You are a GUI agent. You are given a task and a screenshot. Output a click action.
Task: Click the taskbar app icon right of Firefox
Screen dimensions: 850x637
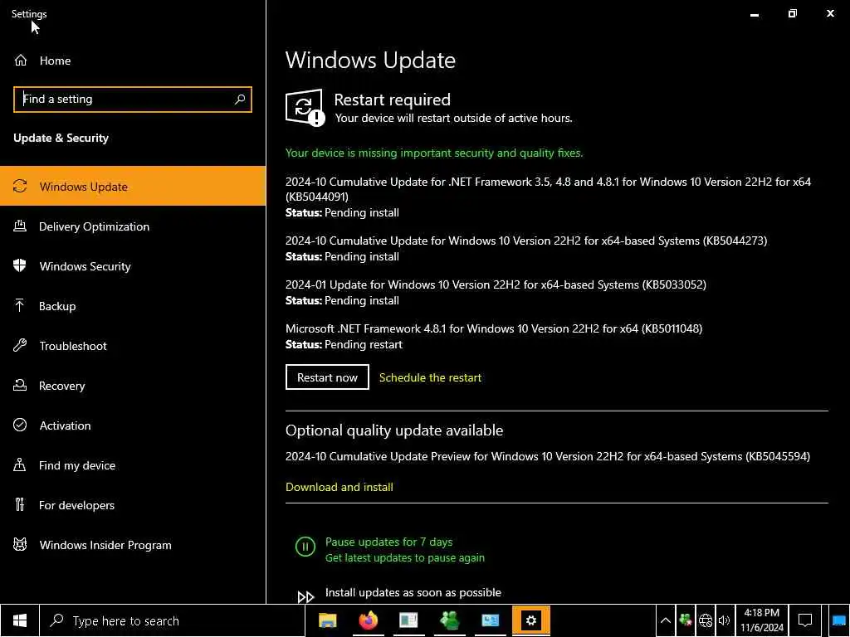click(408, 620)
